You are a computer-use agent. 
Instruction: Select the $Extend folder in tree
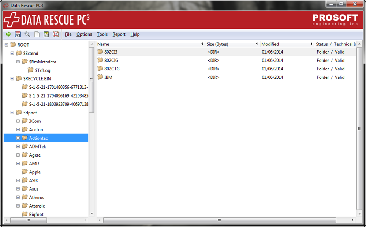click(27, 53)
